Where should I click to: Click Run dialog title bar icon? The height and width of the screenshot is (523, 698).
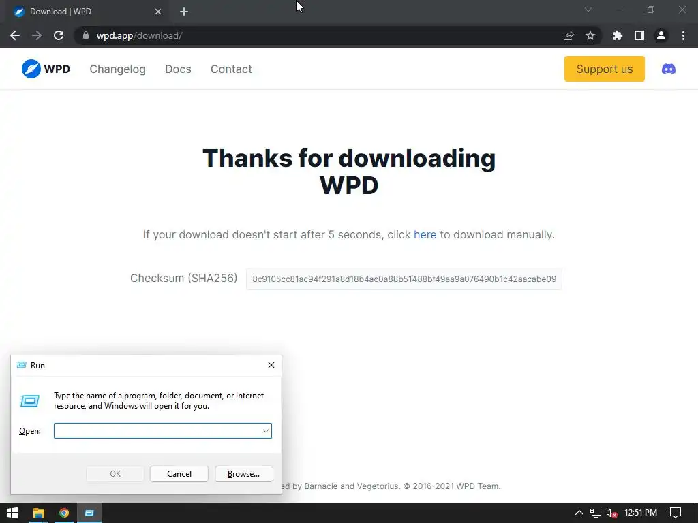click(21, 365)
